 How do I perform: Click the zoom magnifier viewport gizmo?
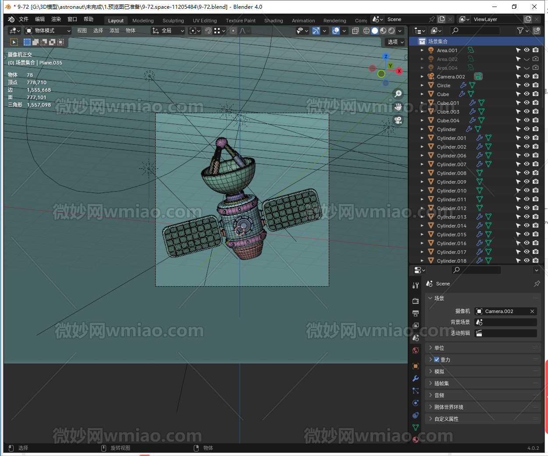[x=398, y=93]
